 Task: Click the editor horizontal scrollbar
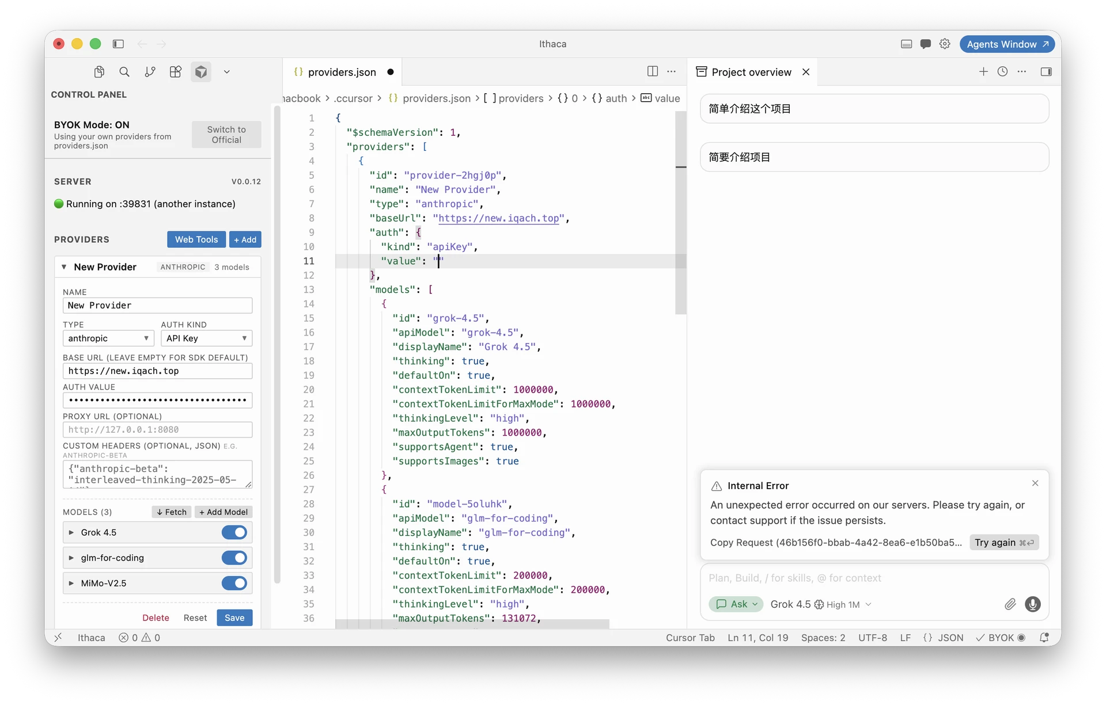coord(472,624)
